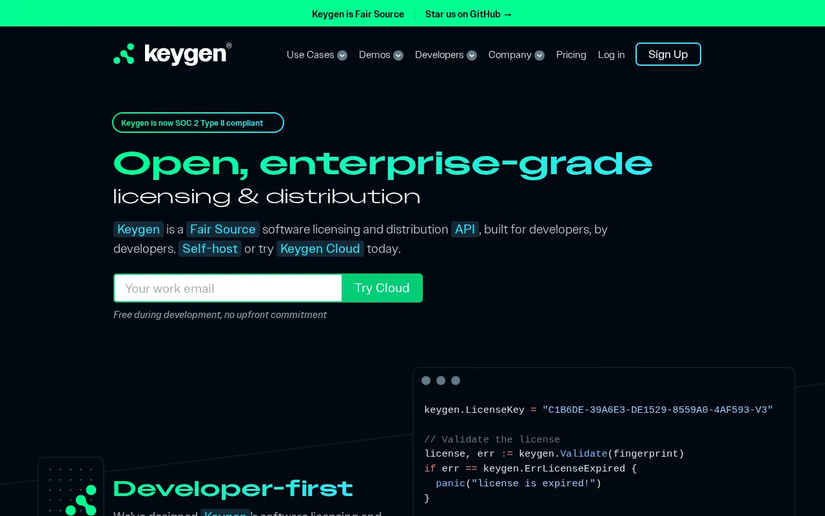Click the 'API' highlighted link
This screenshot has height=516, width=825.
[x=465, y=229]
